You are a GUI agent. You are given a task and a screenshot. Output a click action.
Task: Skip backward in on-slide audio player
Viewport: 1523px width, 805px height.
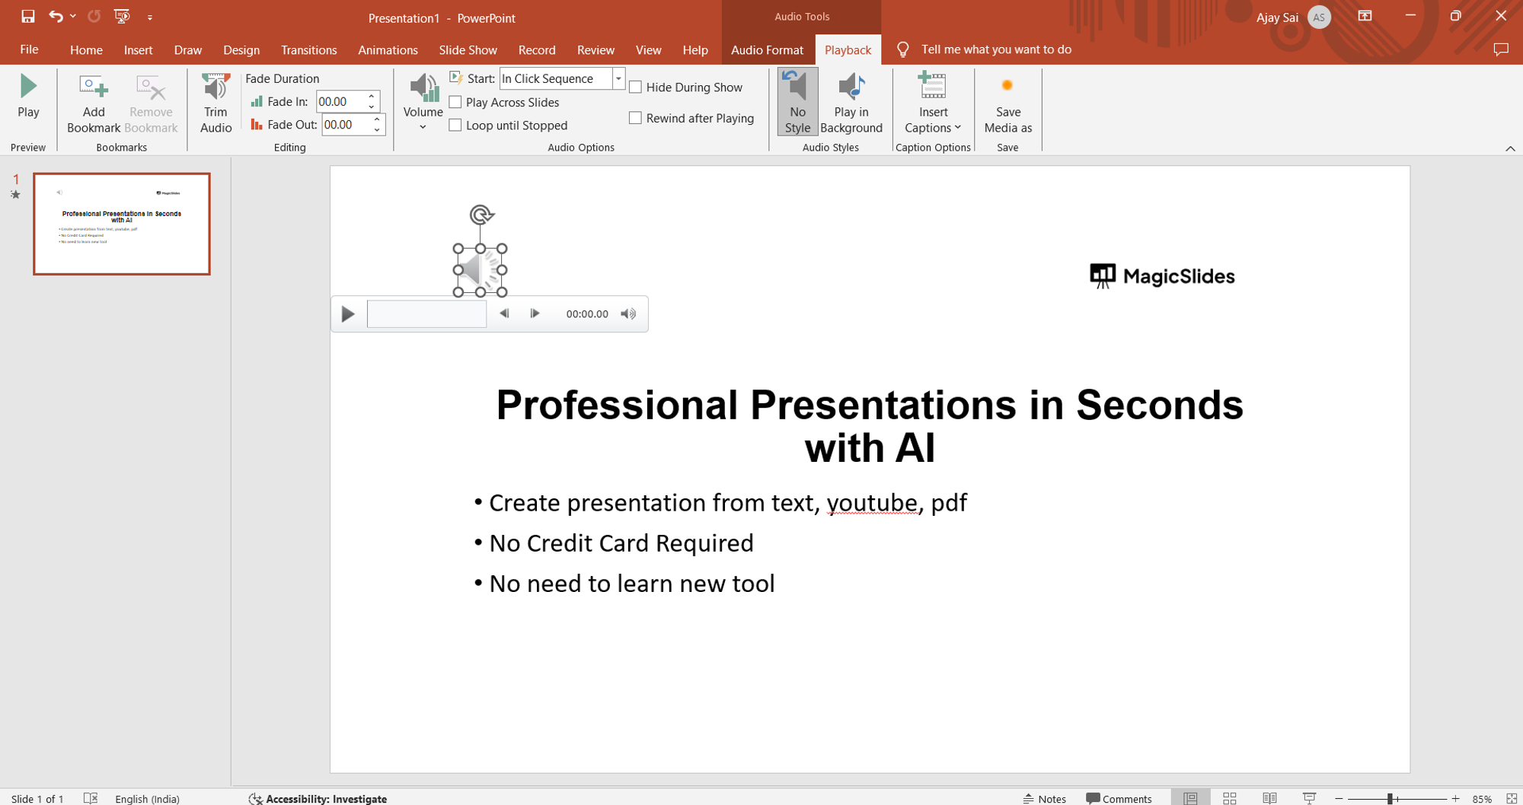point(504,313)
